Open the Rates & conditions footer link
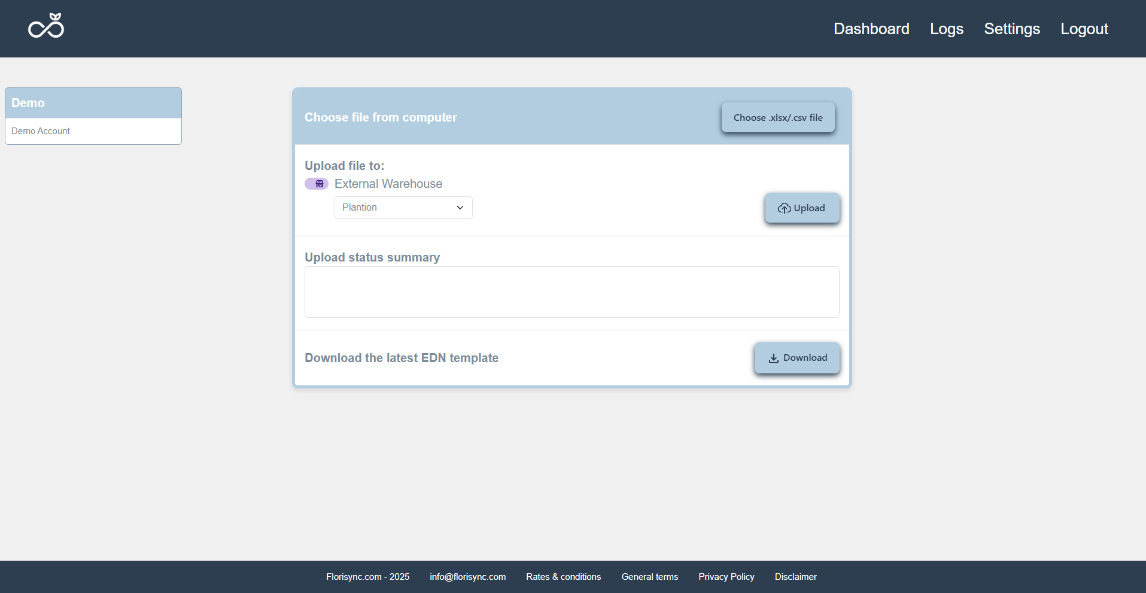Viewport: 1146px width, 593px height. coord(563,577)
